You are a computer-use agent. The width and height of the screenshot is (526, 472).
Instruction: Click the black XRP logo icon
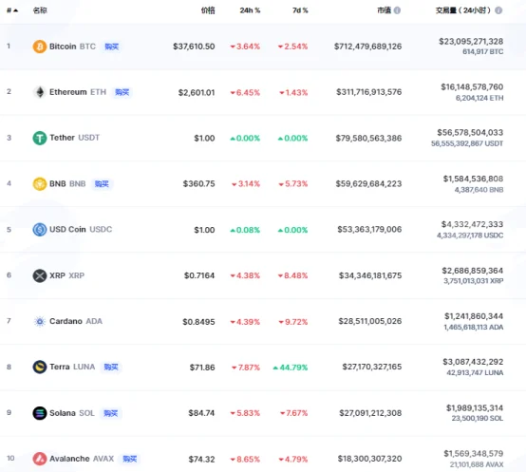[40, 275]
